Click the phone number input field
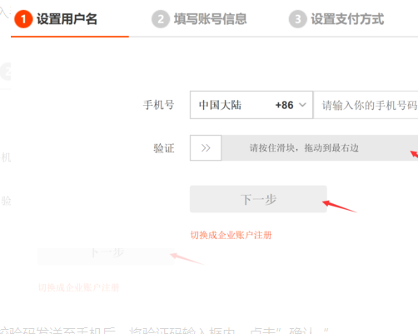 (366, 105)
